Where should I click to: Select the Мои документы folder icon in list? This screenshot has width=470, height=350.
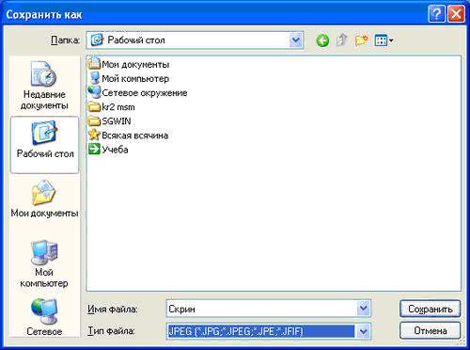point(94,64)
